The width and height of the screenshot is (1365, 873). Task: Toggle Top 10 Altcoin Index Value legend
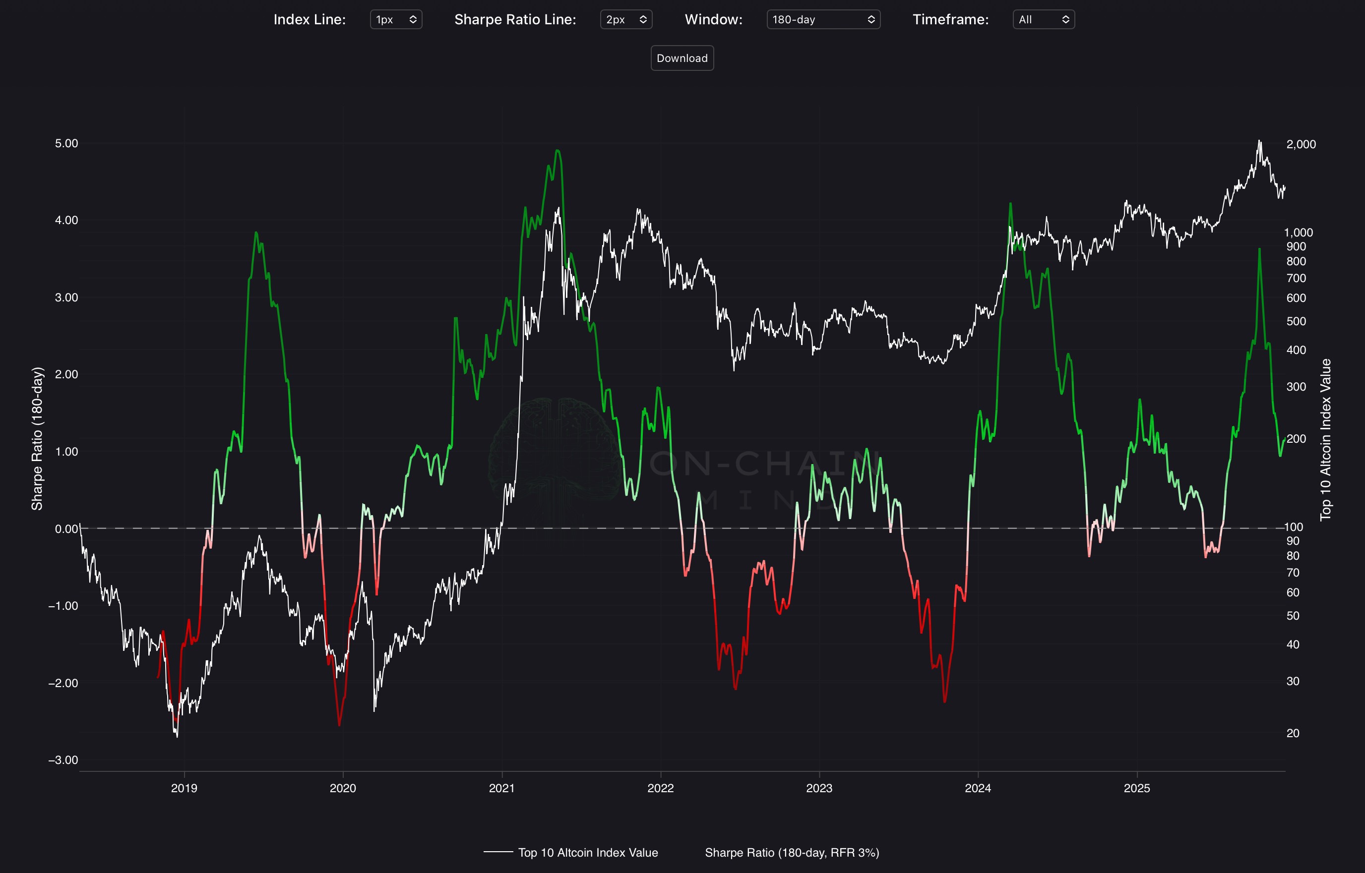click(587, 853)
